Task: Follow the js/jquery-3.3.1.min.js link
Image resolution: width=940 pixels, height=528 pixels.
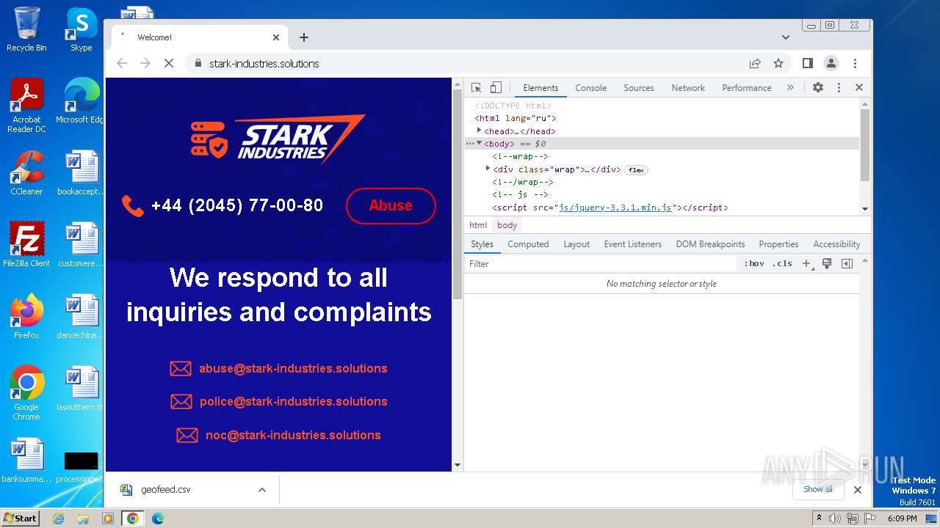Action: click(615, 208)
